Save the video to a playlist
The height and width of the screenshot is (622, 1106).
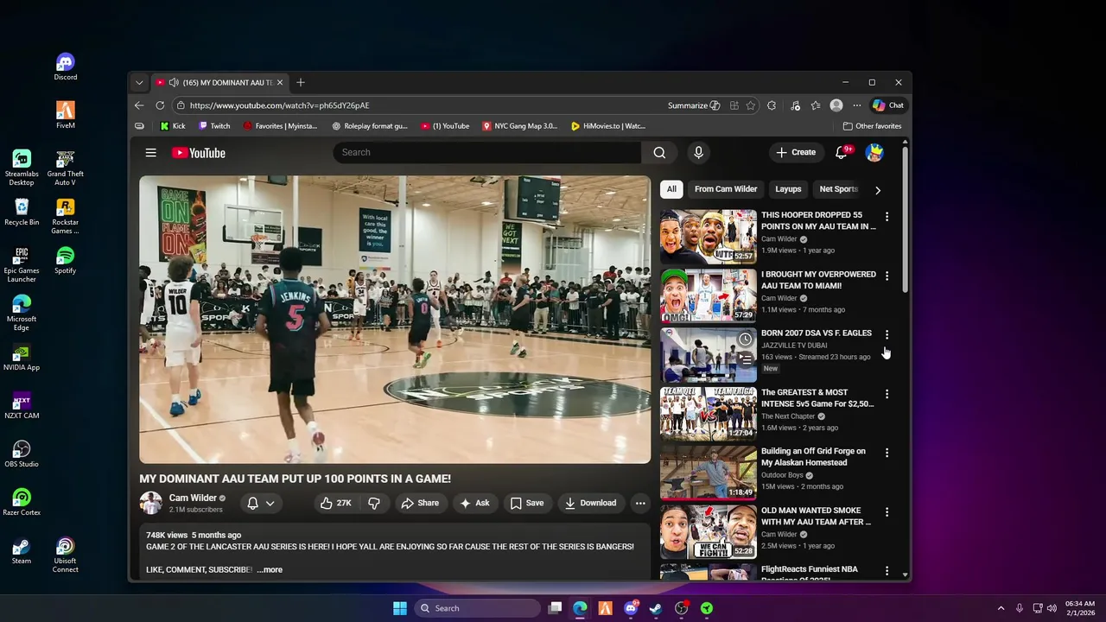pos(527,503)
